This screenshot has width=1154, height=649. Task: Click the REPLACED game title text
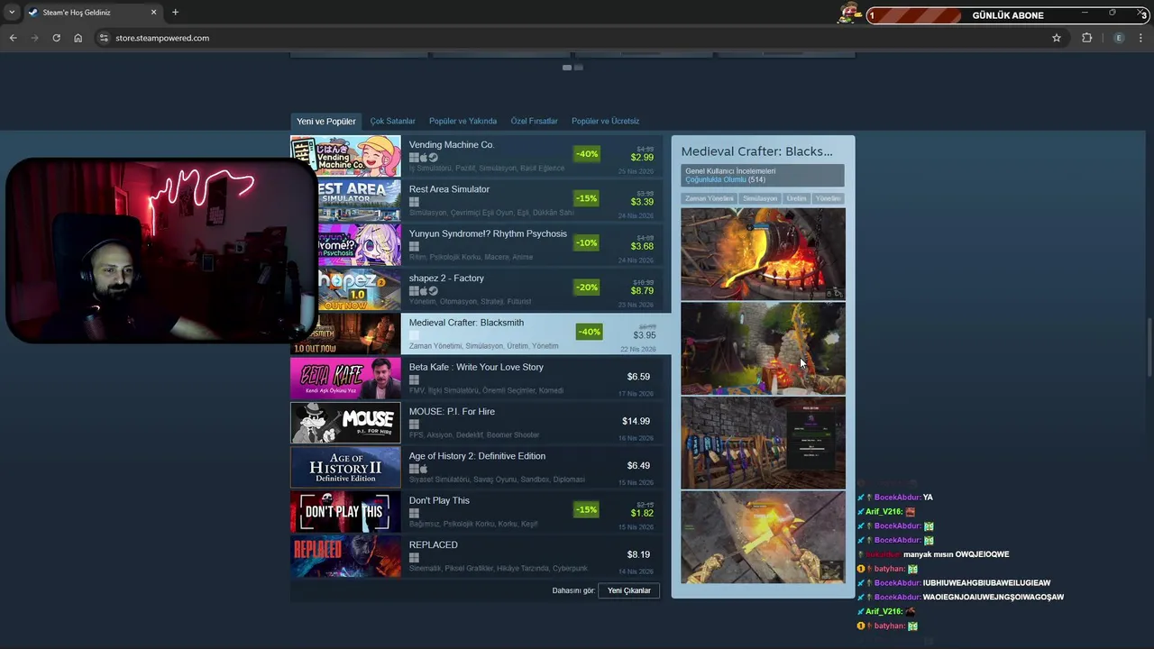(434, 544)
